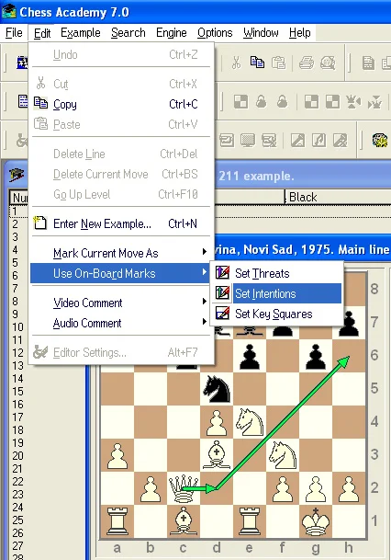This screenshot has width=391, height=560.
Task: Select move row number 14
Action: coord(17,378)
